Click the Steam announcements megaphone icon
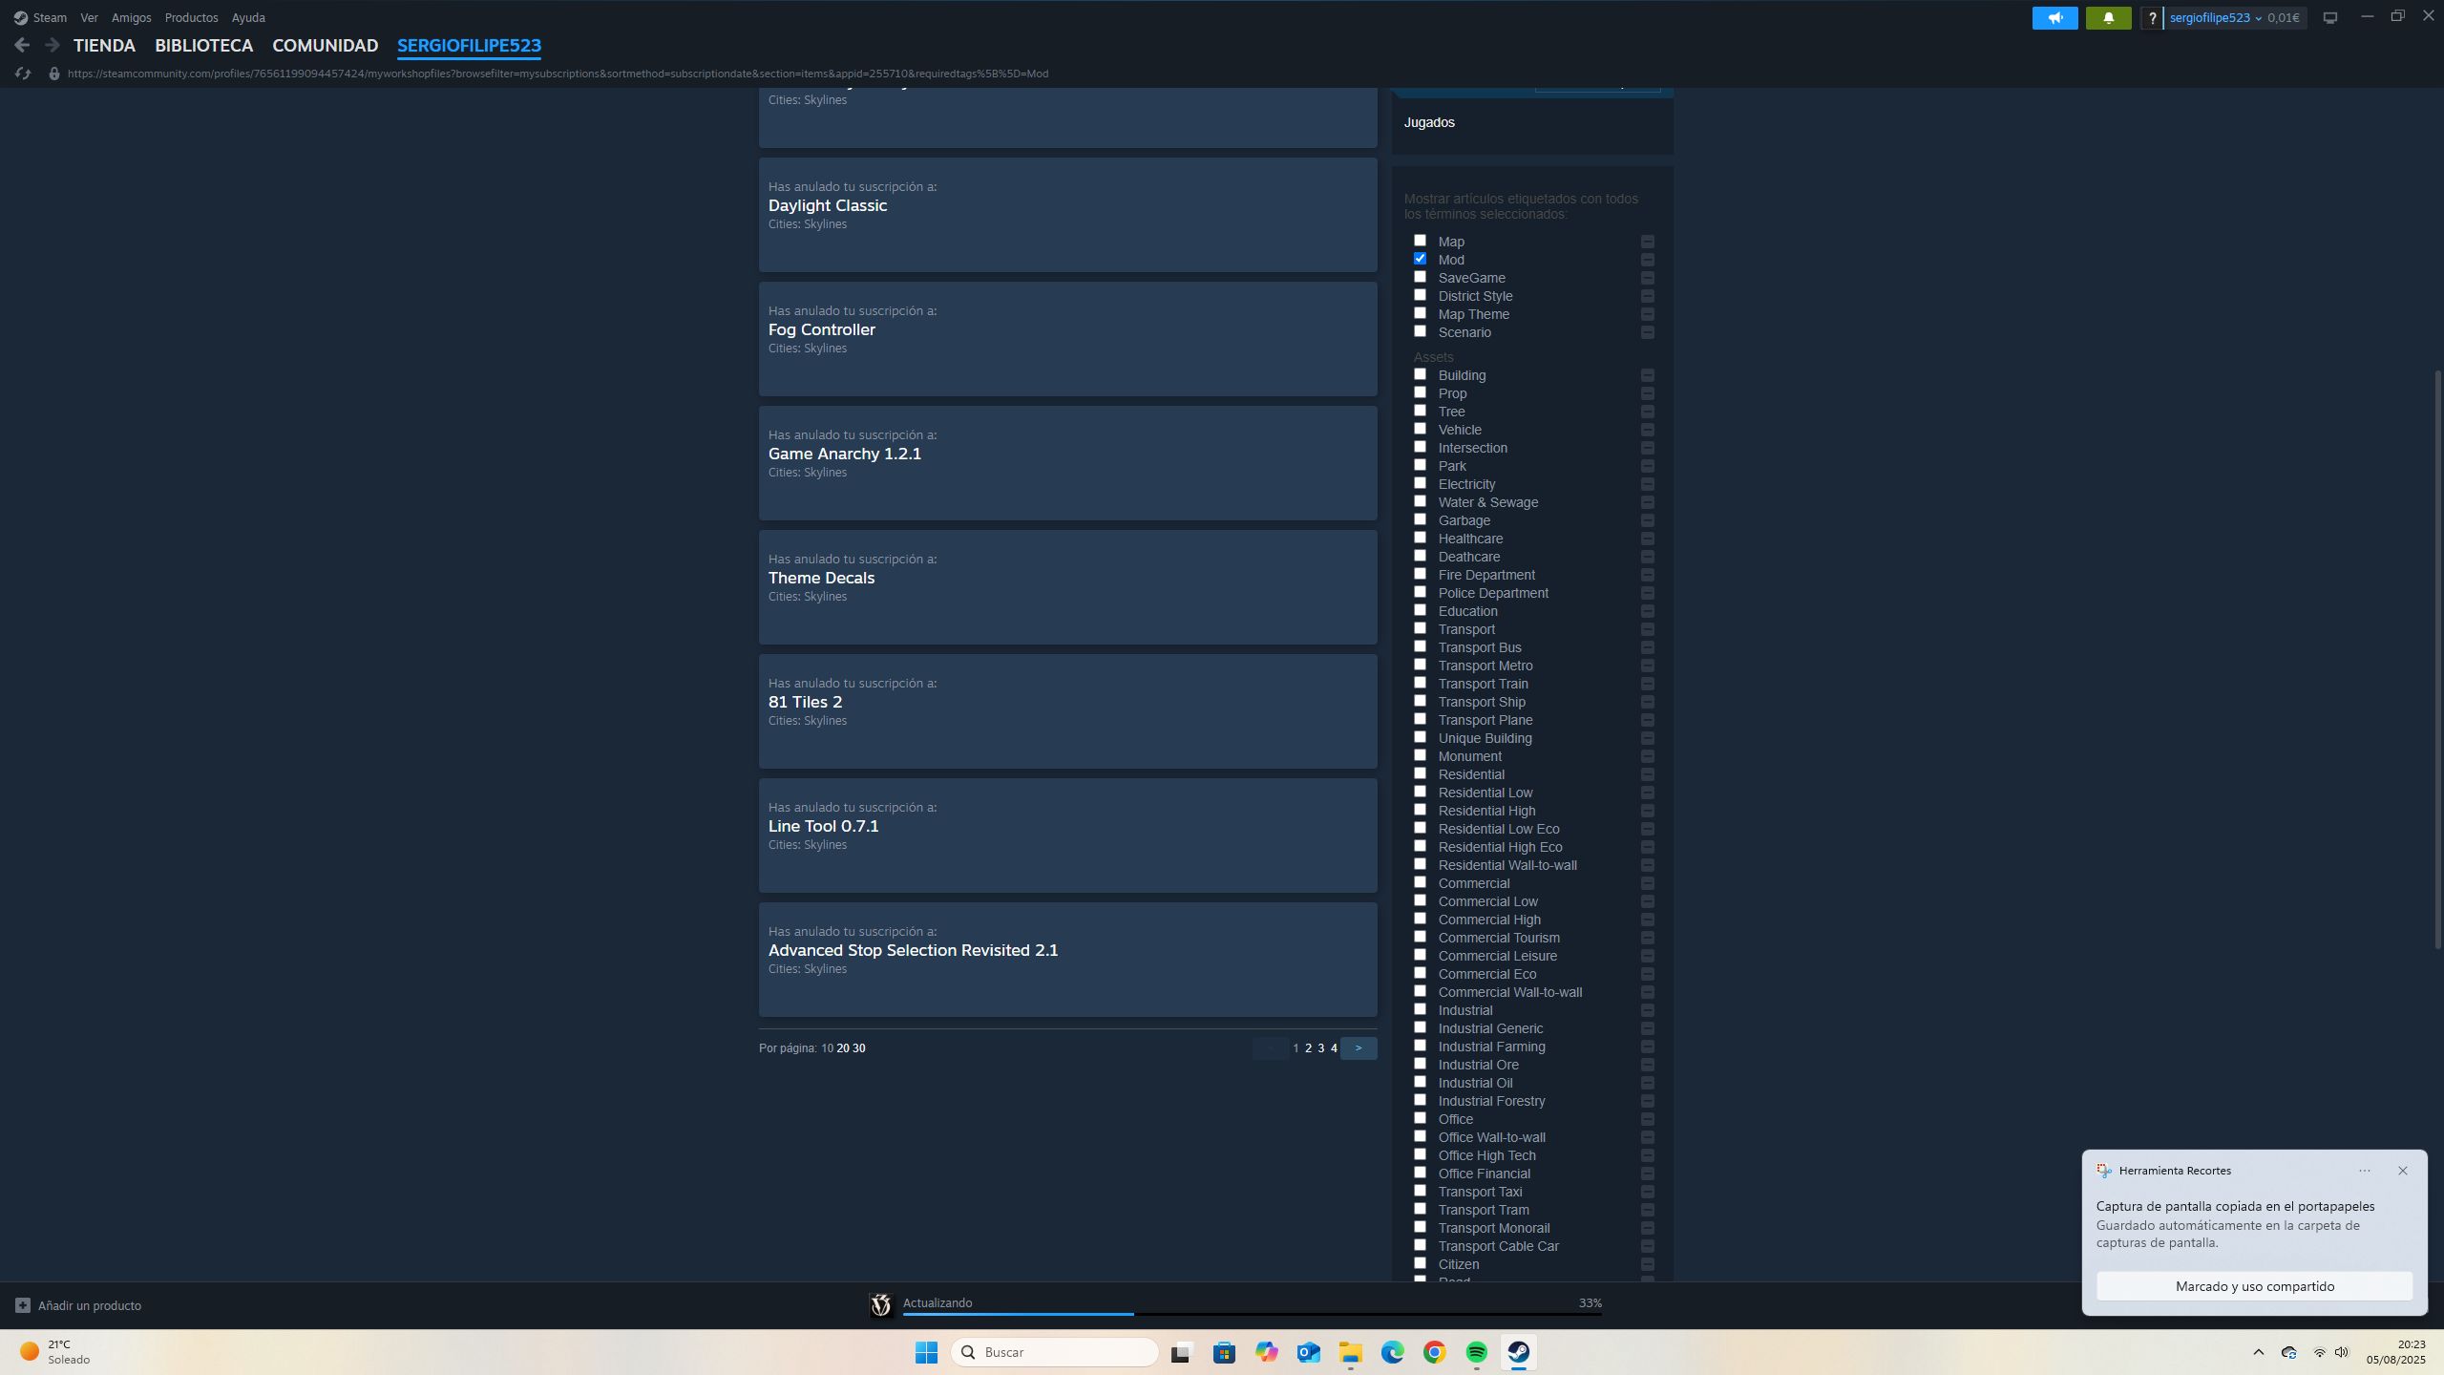Image resolution: width=2444 pixels, height=1375 pixels. (2054, 18)
